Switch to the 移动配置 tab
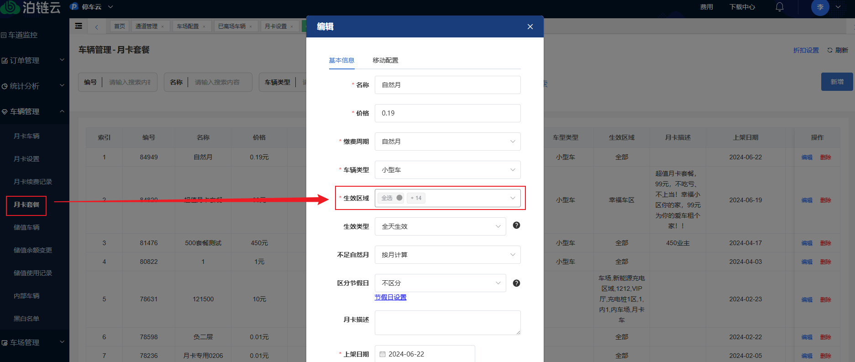Screen dimensions: 855x362 (385, 60)
